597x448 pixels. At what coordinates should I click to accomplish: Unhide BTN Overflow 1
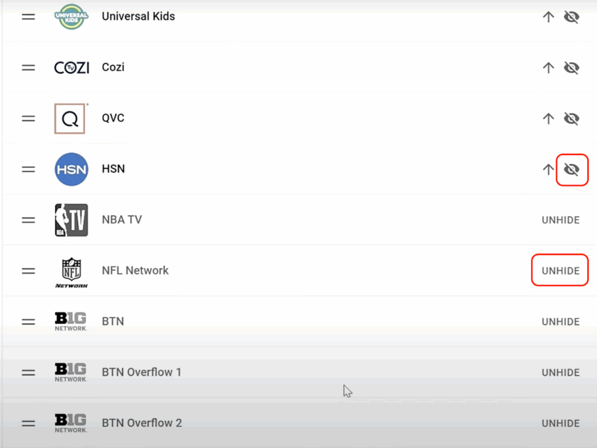pos(560,373)
